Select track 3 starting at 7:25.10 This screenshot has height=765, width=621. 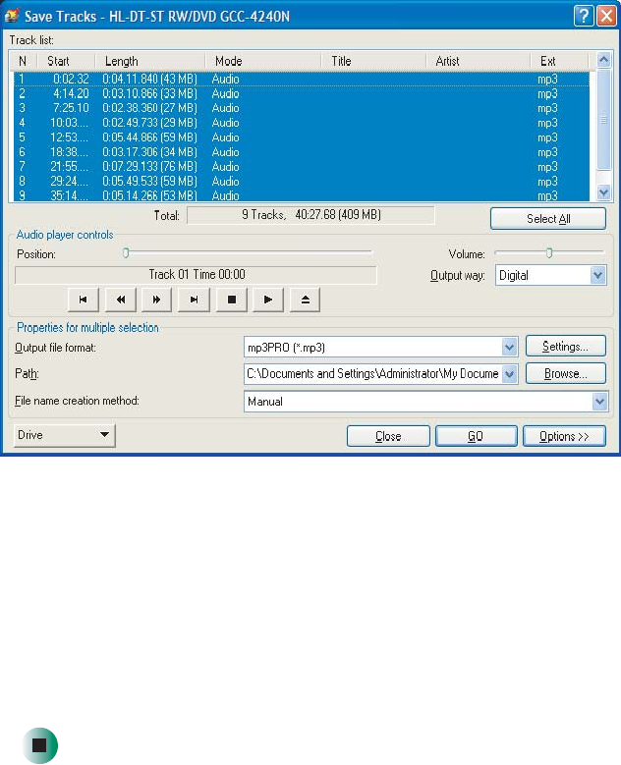point(302,108)
